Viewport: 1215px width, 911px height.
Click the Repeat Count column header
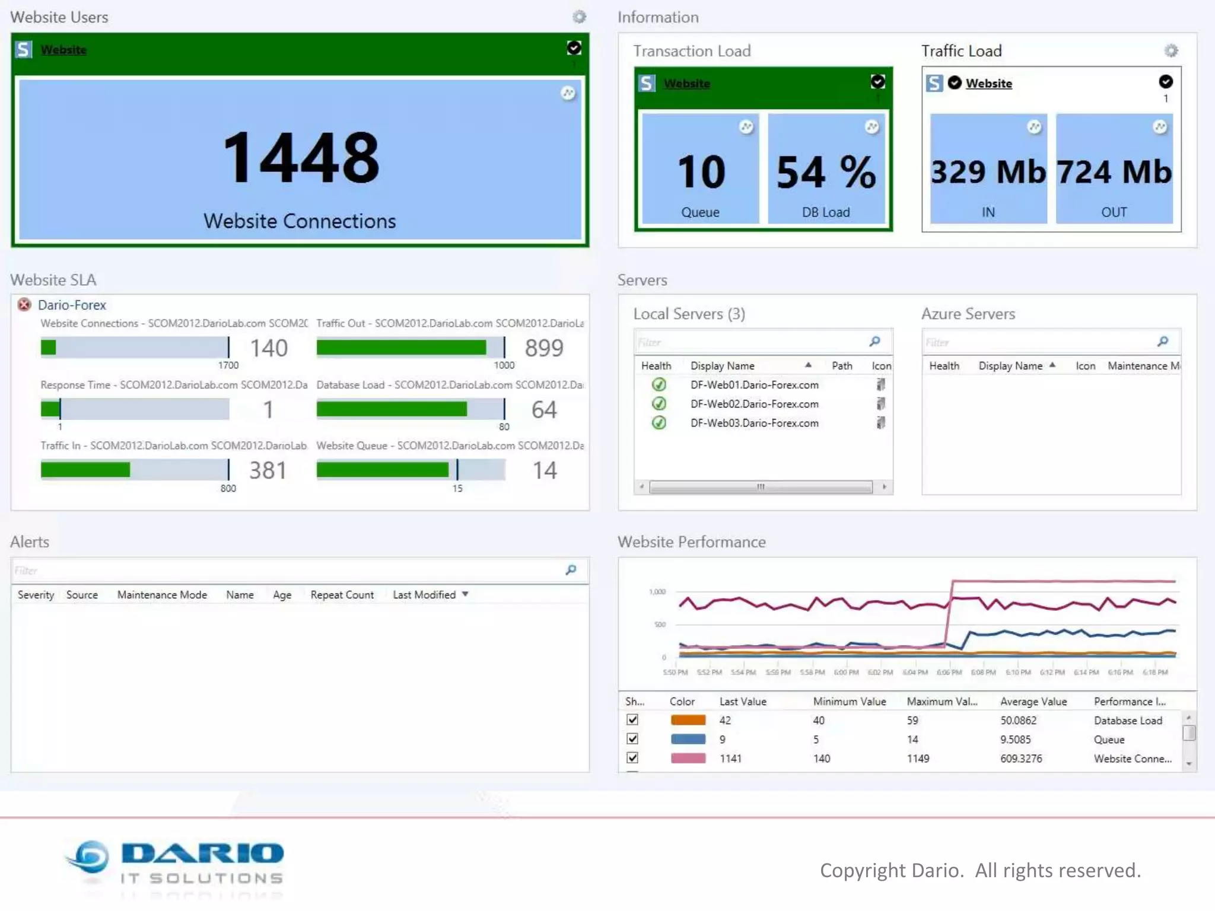pos(342,595)
